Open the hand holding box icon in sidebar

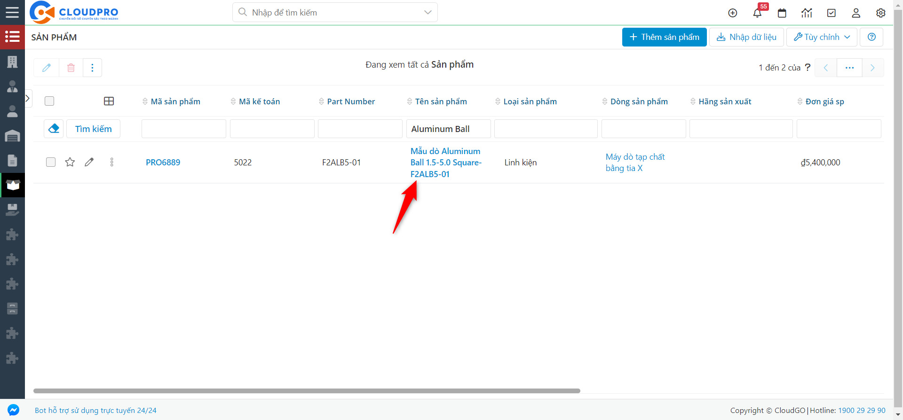pyautogui.click(x=12, y=210)
